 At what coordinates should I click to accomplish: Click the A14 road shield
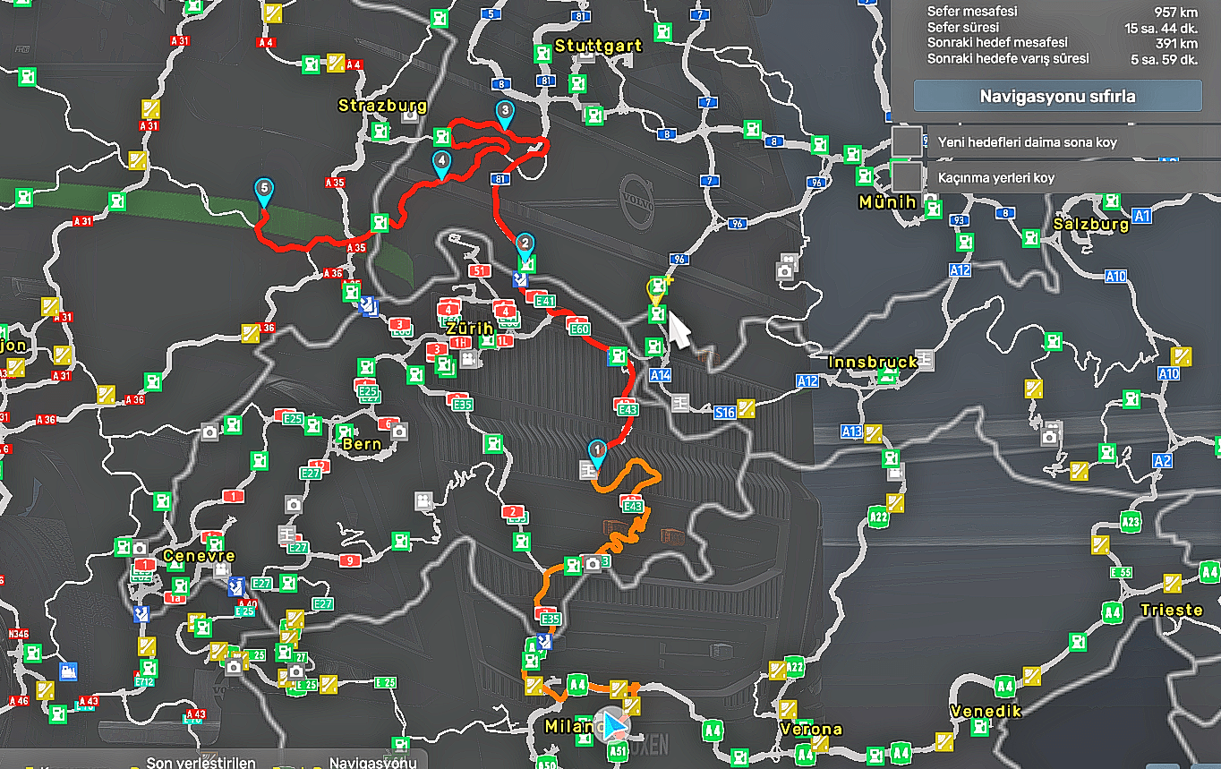coord(660,375)
